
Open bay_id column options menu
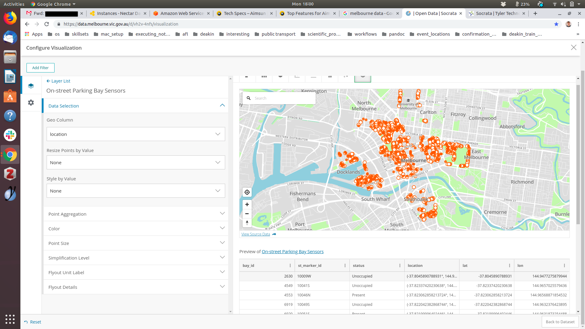click(x=290, y=266)
